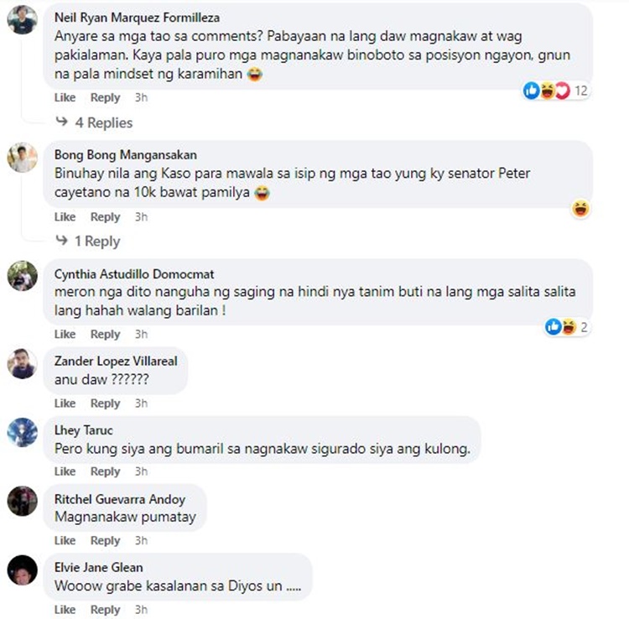Open Bong Bong Mangansakan's avatar
629x619 pixels.
tap(23, 158)
